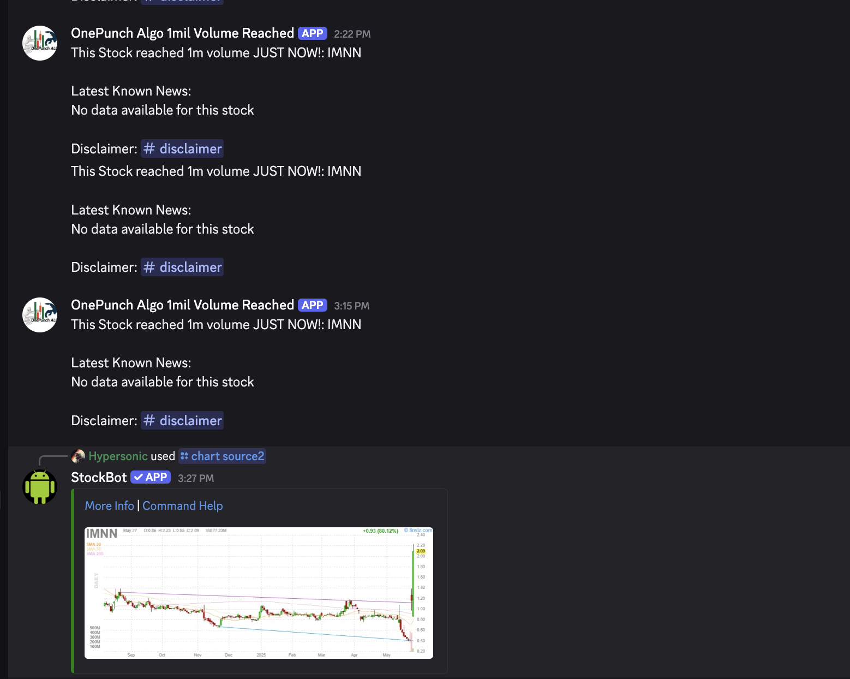Click the slash command icon before chart source2
This screenshot has height=679, width=850.
pos(184,456)
